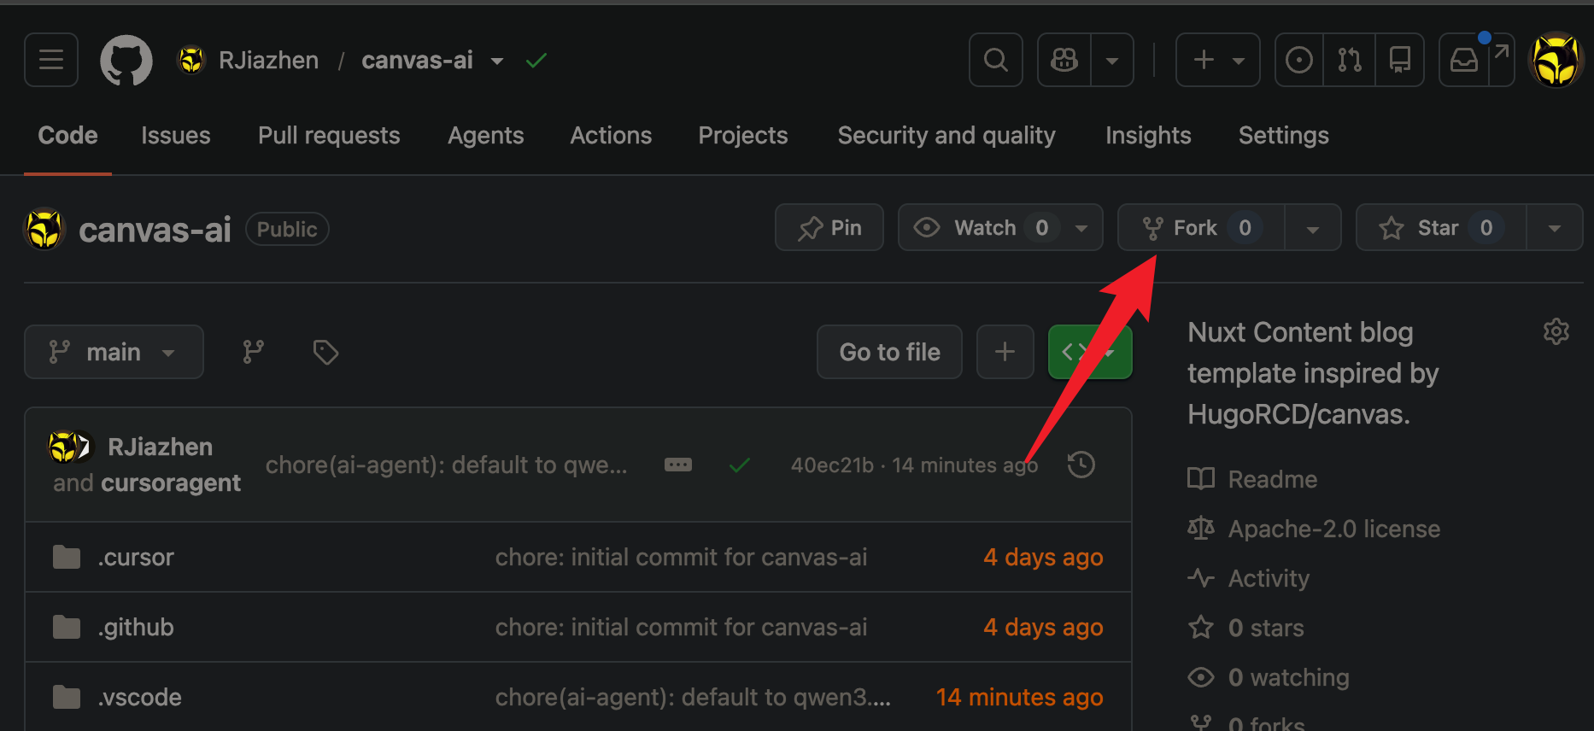The height and width of the screenshot is (731, 1594).
Task: Pin the canvas-ai repository
Action: (829, 228)
